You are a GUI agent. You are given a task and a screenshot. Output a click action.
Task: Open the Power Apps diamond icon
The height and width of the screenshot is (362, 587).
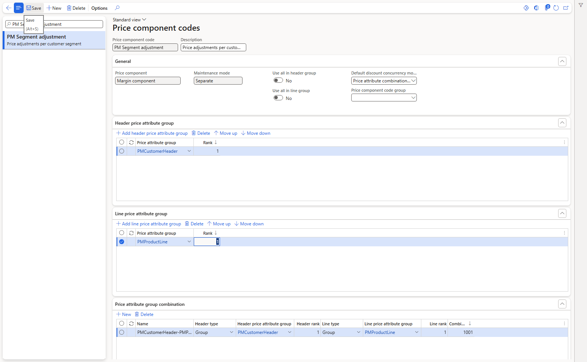(526, 8)
